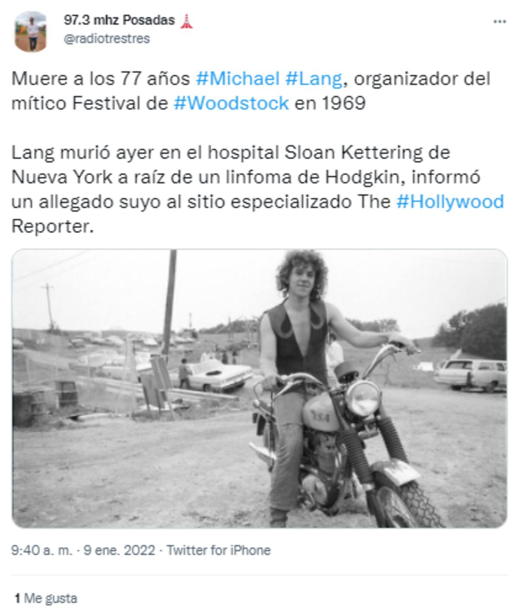Click the curly-haired man in the photo
Viewport: 519px width, 614px height.
tap(298, 368)
